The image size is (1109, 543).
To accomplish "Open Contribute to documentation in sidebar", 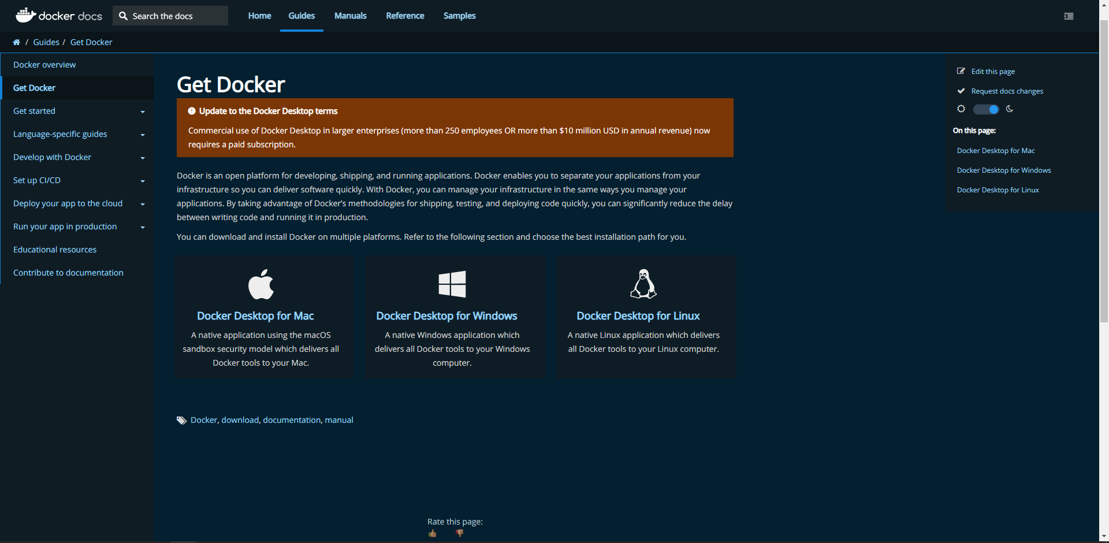I will pyautogui.click(x=68, y=273).
